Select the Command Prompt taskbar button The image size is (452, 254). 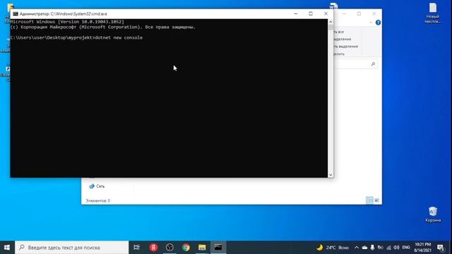[x=218, y=248]
